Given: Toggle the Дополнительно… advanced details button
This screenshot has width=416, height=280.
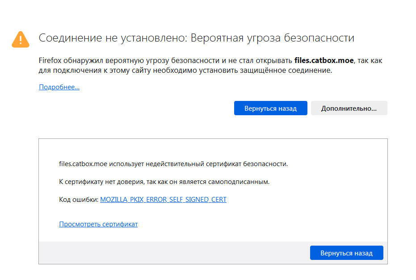Looking at the screenshot, I should (x=349, y=108).
